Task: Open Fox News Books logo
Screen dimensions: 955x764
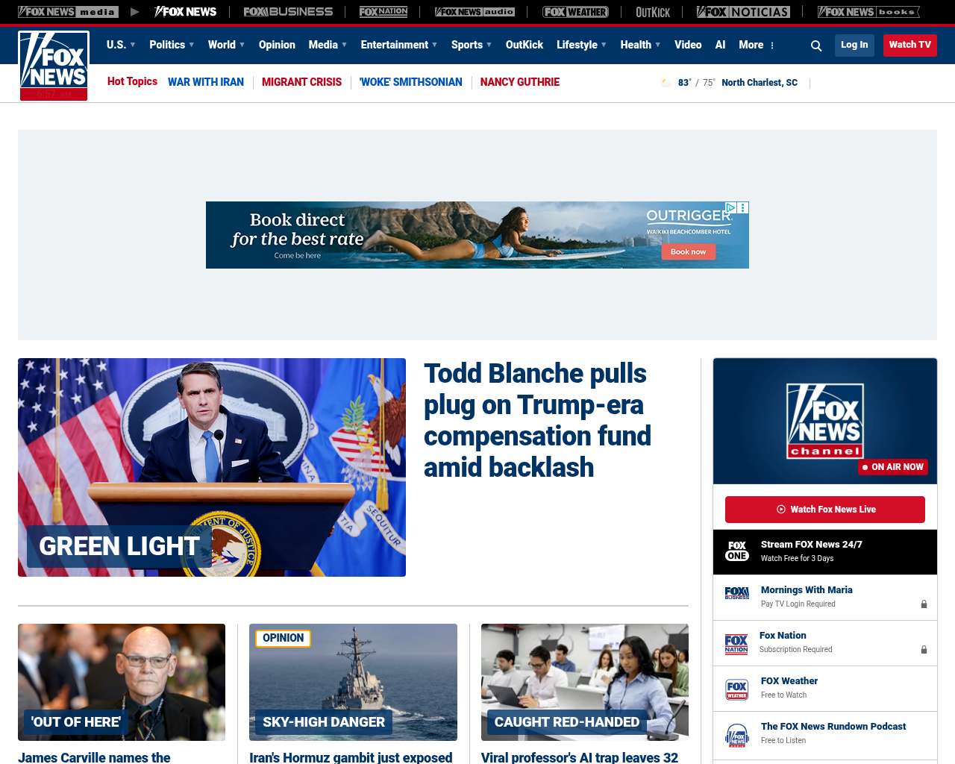Action: (x=868, y=12)
